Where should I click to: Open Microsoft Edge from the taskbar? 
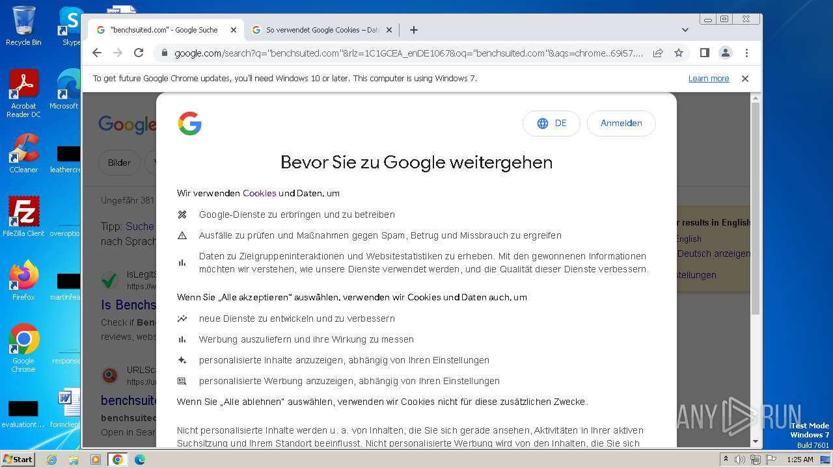[139, 459]
